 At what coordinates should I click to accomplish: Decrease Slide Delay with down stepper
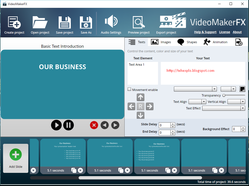point(173,127)
